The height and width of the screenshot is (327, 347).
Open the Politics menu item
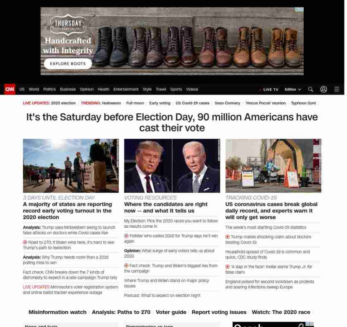pos(49,89)
